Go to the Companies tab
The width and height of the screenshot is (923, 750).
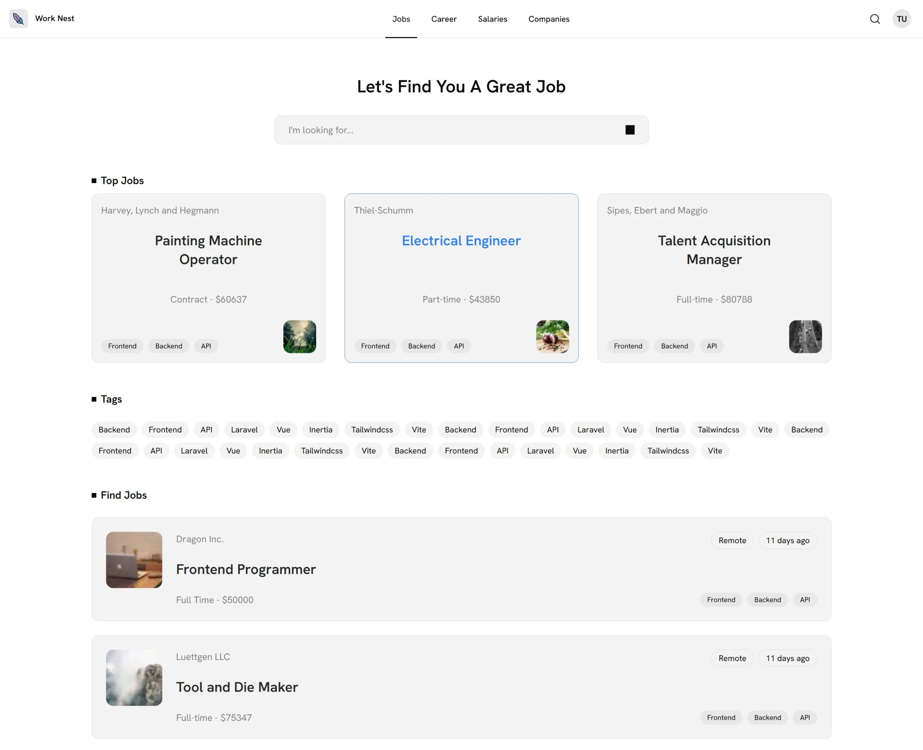(549, 19)
